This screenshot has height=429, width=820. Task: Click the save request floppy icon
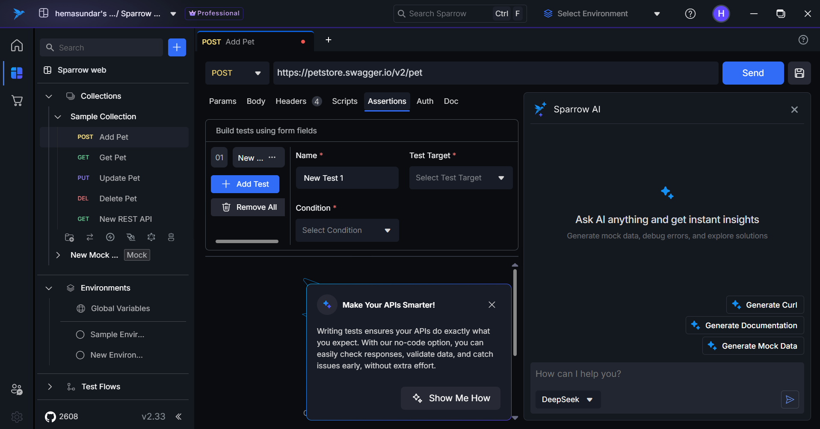pyautogui.click(x=799, y=73)
